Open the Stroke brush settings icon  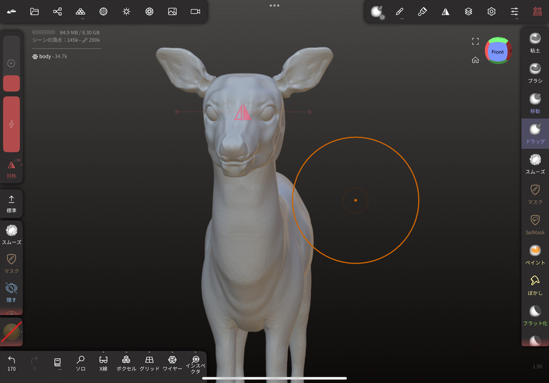(377, 12)
